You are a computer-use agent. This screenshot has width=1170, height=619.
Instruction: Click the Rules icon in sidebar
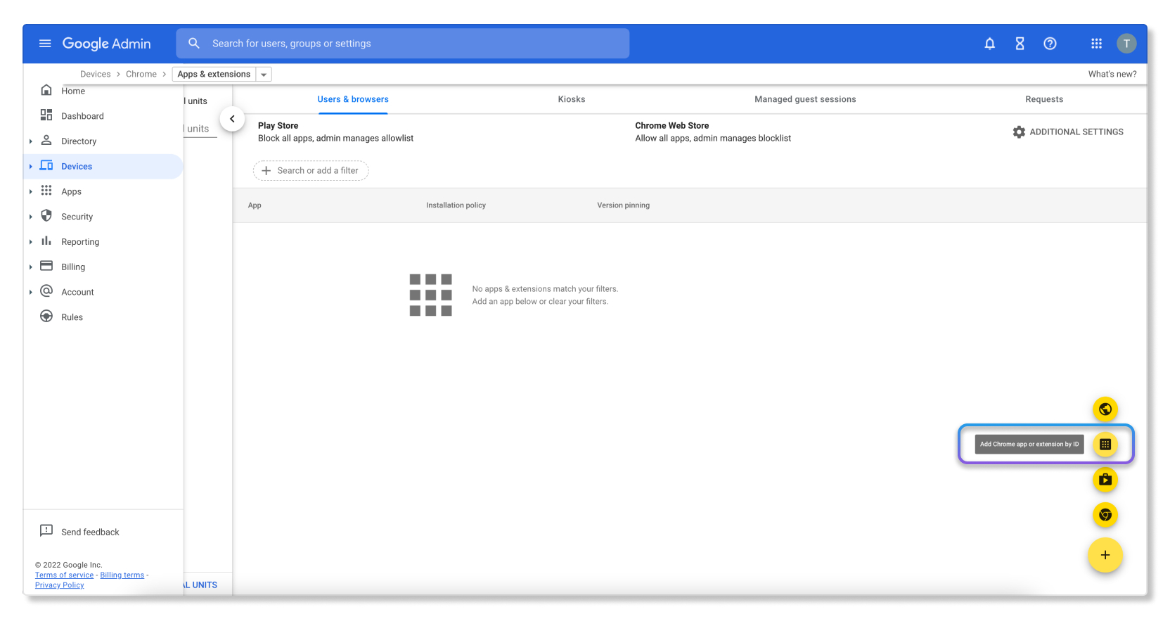coord(46,316)
